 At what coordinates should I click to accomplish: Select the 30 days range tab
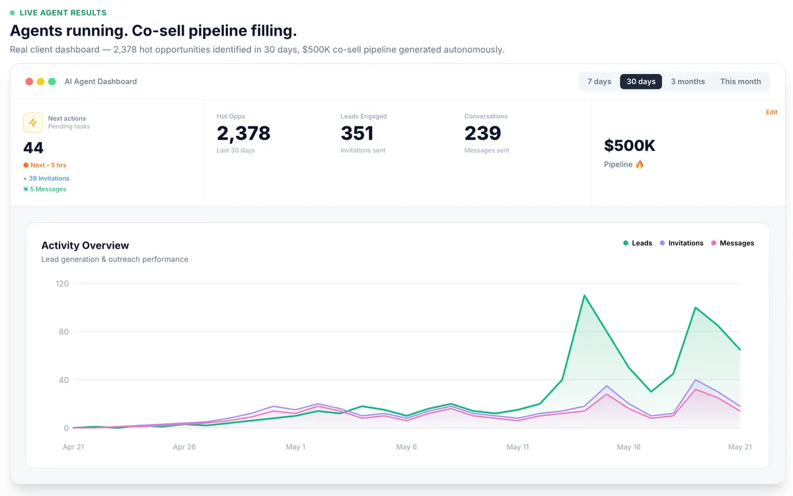pyautogui.click(x=641, y=81)
